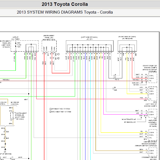The image size is (160, 160).
Task: Click the "PNK B23" wire label
Action: pos(35,56)
